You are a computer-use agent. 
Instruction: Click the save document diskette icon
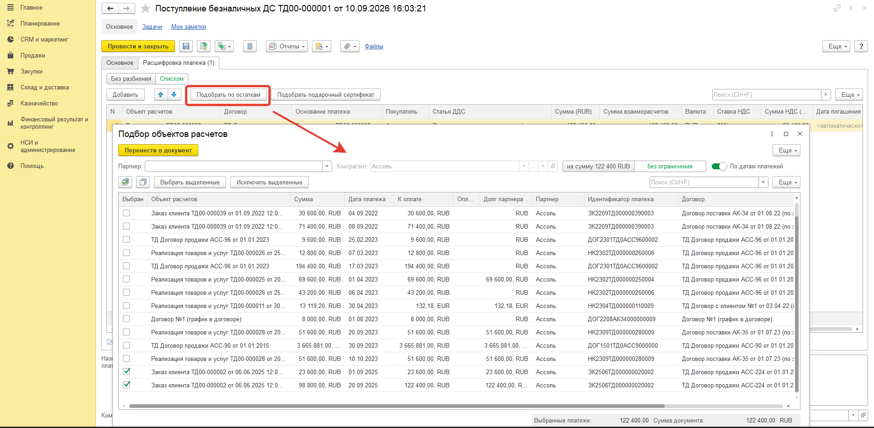[185, 46]
